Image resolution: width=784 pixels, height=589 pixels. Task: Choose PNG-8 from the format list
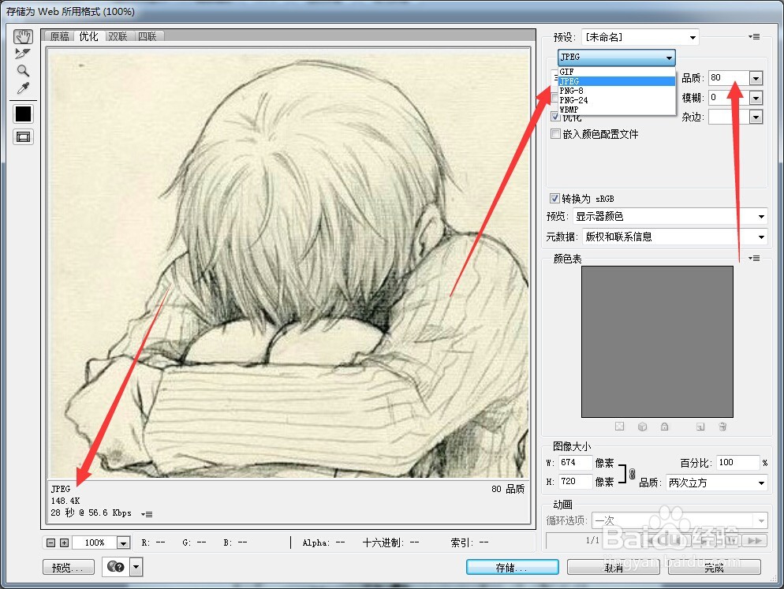click(617, 91)
